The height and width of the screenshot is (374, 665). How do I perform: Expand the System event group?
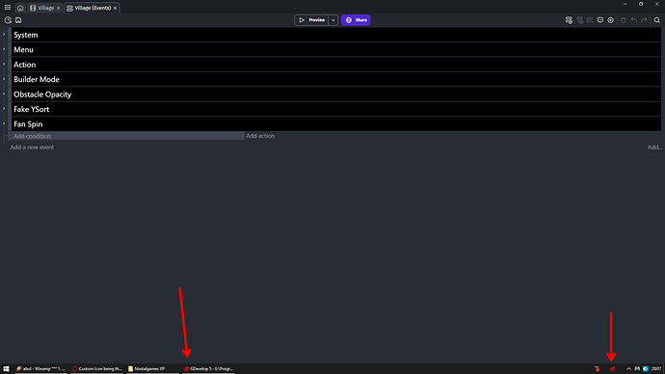(x=4, y=35)
